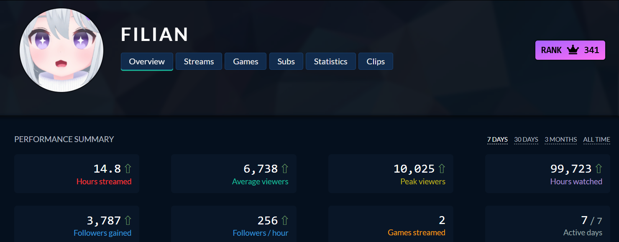Click up arrow beside 14.8
The image size is (619, 242).
coord(128,169)
